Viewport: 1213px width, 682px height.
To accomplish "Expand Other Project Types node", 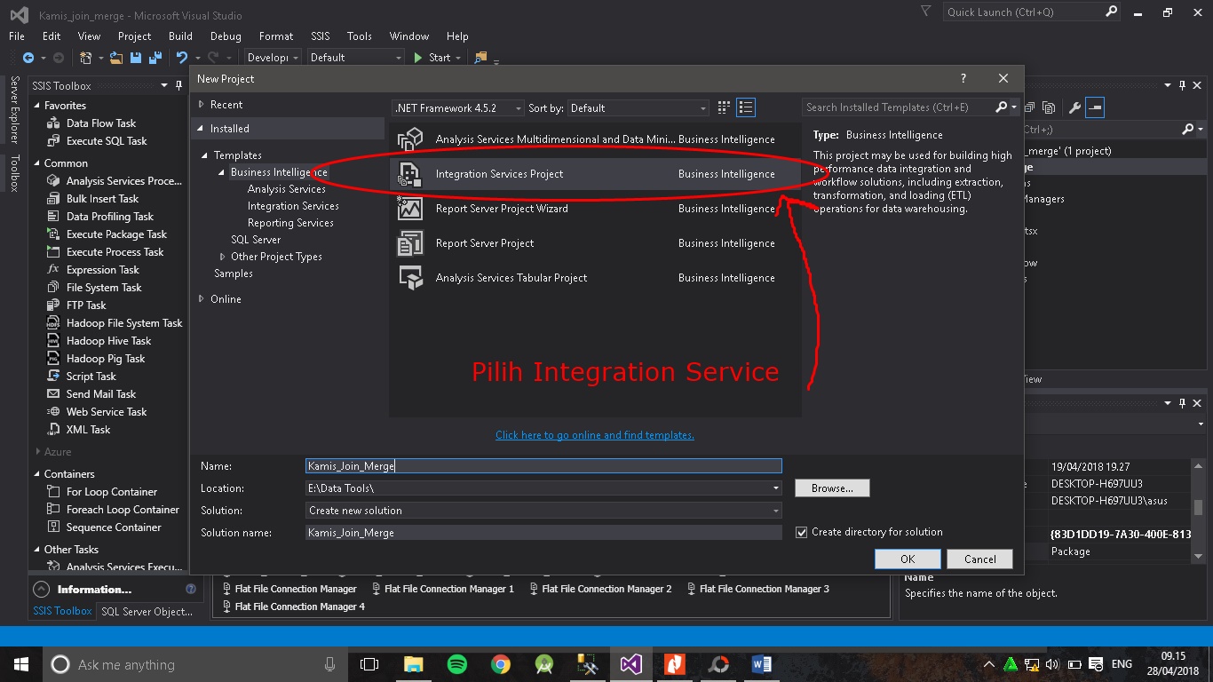I will (x=222, y=257).
